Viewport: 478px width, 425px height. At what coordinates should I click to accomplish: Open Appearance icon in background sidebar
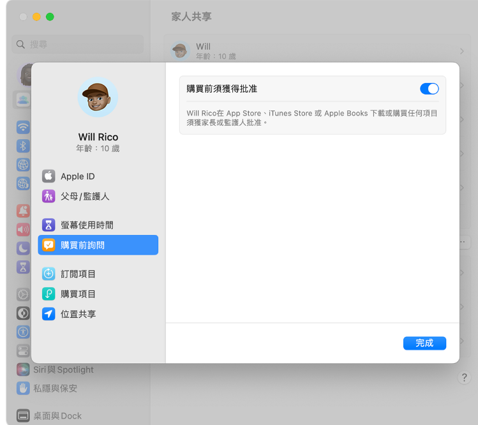[x=23, y=313]
